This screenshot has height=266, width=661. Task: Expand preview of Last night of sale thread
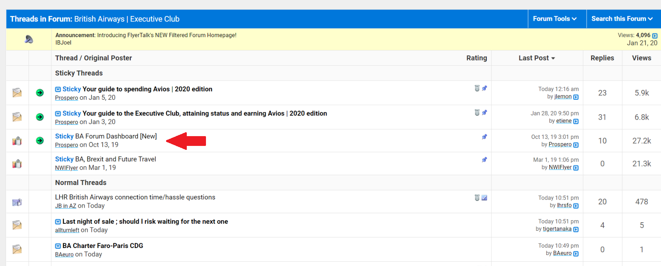pos(58,222)
